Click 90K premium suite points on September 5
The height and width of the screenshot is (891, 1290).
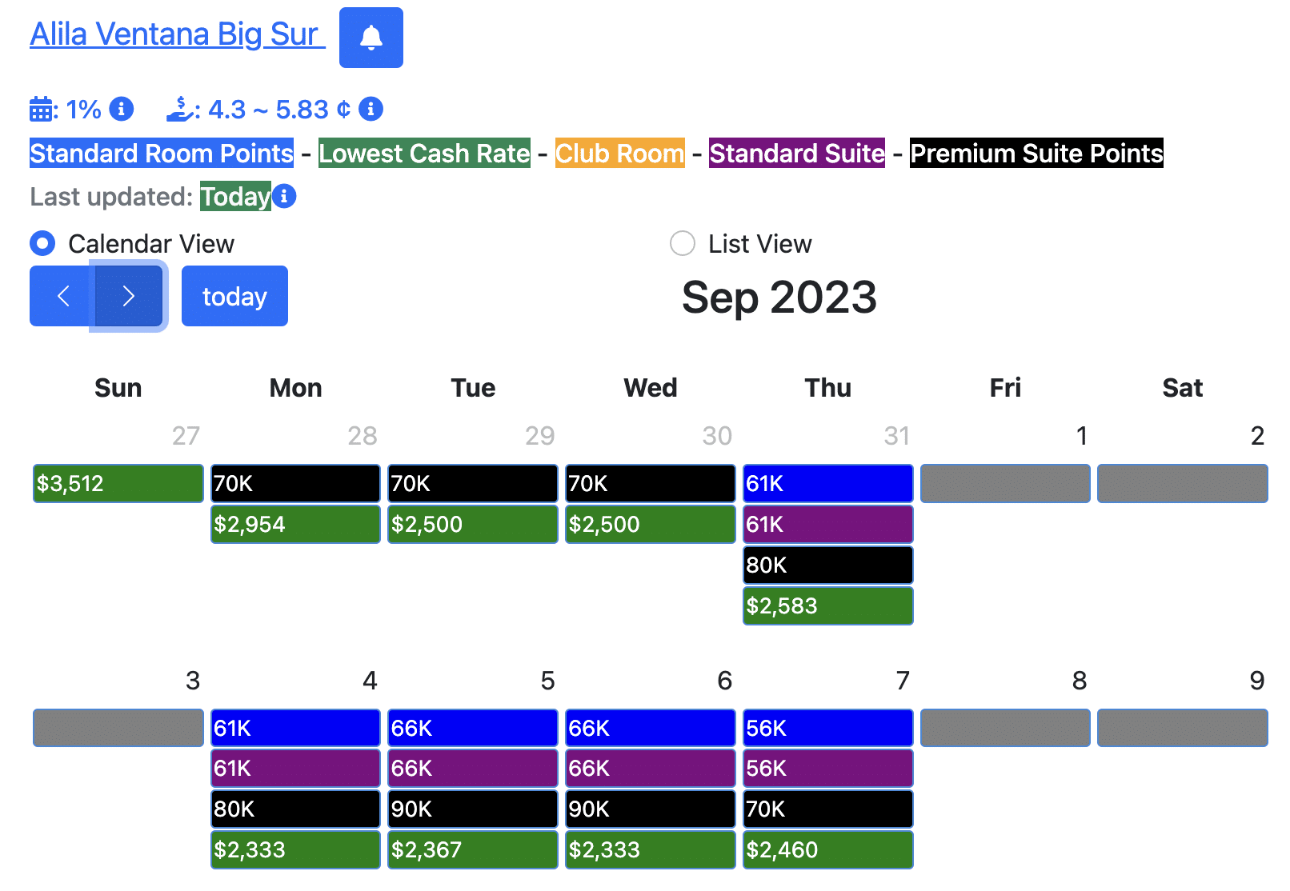pyautogui.click(x=472, y=809)
